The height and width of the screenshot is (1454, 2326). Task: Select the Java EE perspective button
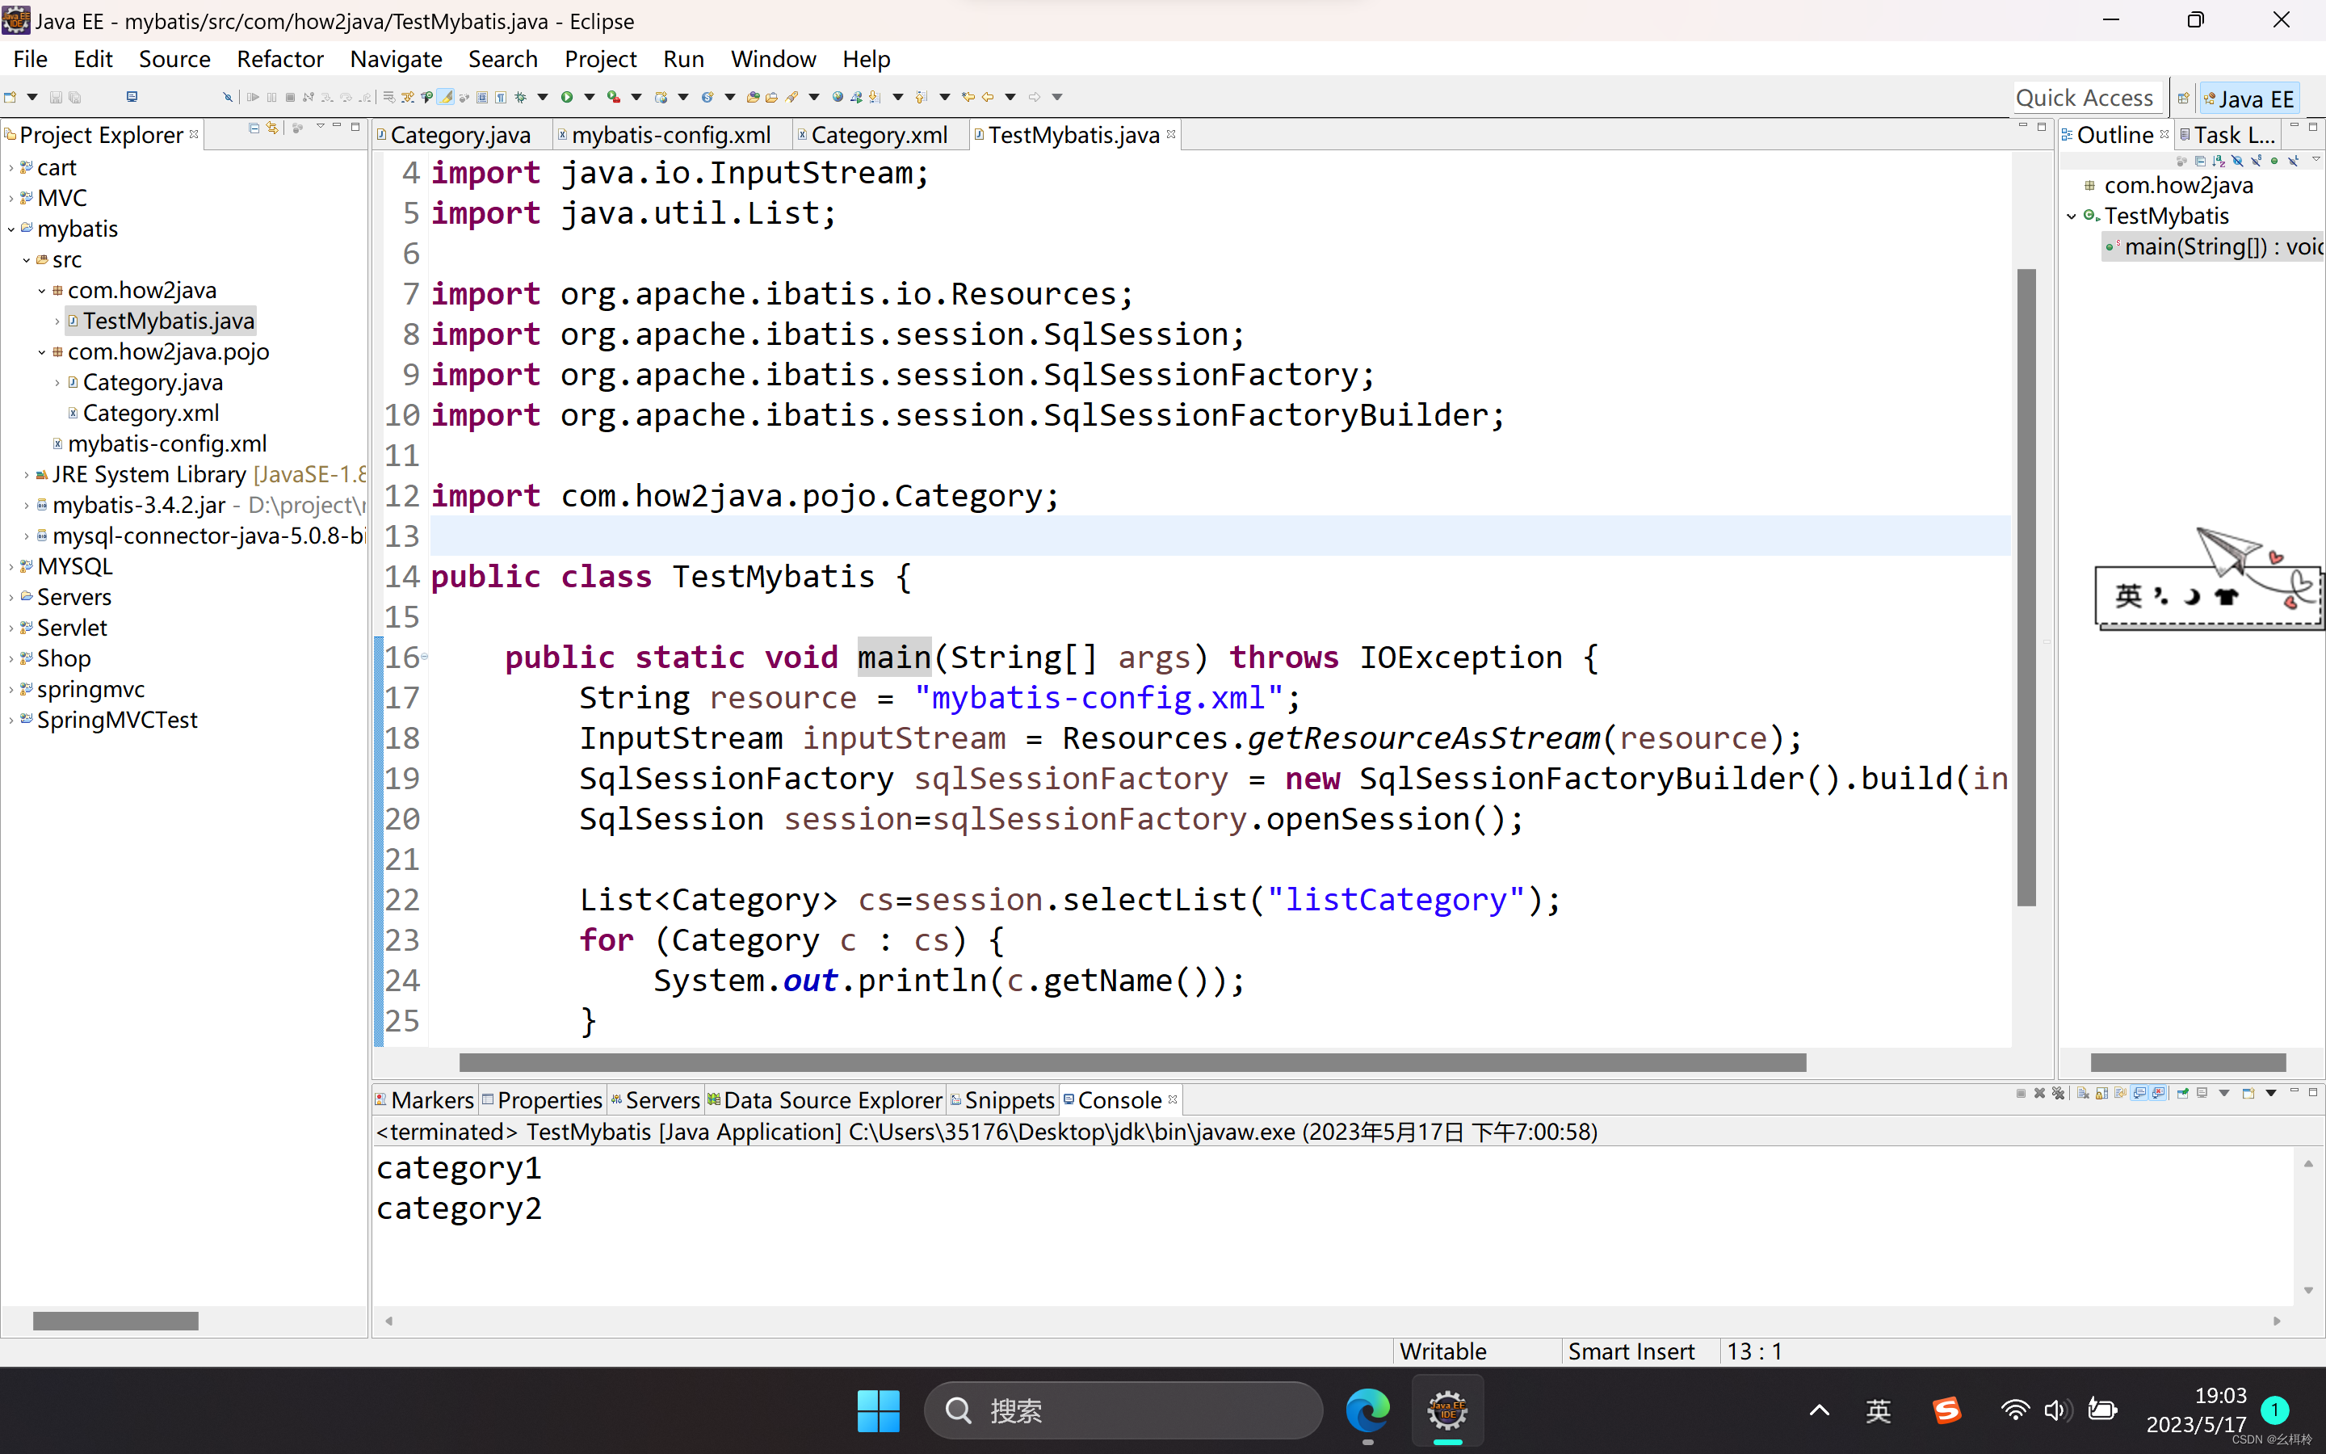2248,98
